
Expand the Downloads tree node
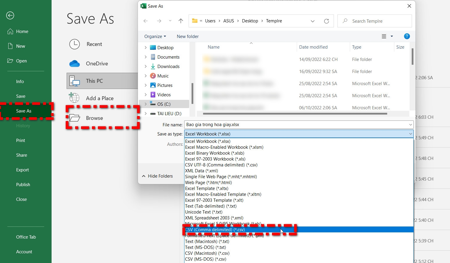pos(146,67)
